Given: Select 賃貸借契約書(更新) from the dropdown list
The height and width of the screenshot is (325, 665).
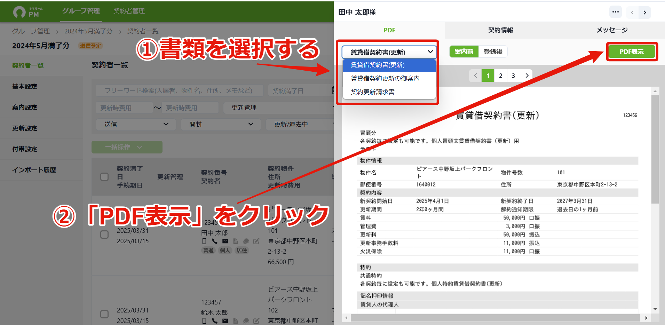Looking at the screenshot, I should tap(389, 65).
